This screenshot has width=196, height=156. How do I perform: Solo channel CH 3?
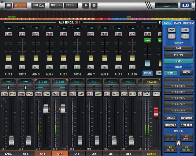[46, 94]
